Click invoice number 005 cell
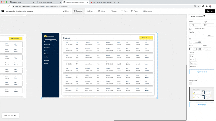 [77, 71]
